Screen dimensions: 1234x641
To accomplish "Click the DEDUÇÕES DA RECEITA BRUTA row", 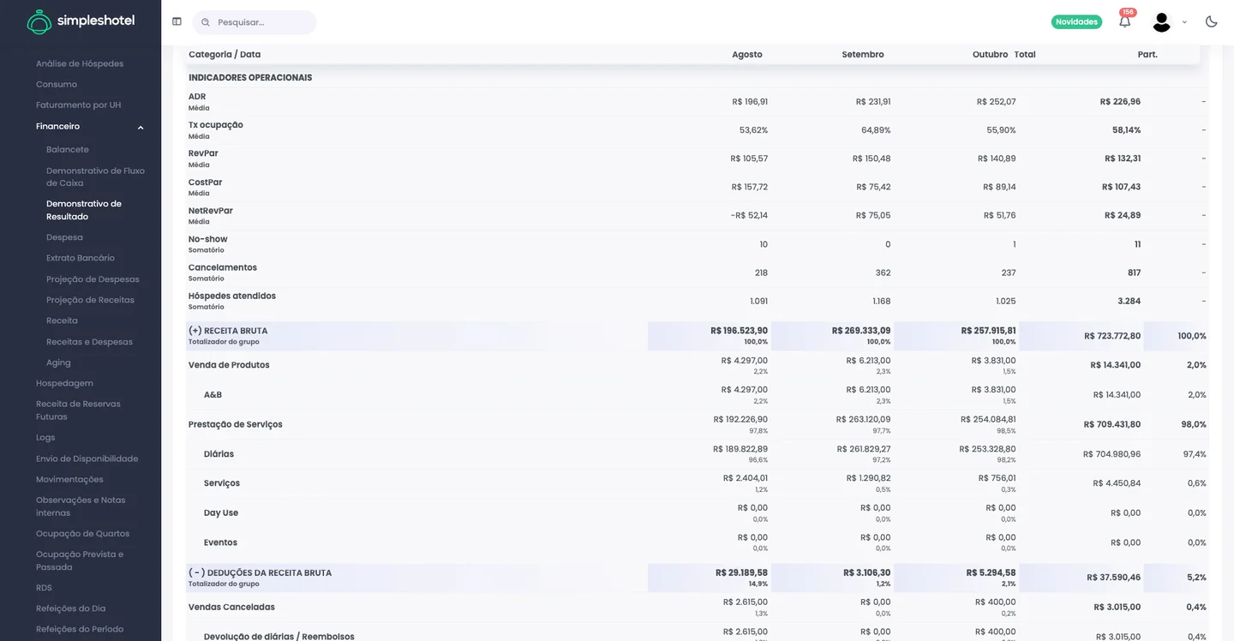I will [698, 578].
